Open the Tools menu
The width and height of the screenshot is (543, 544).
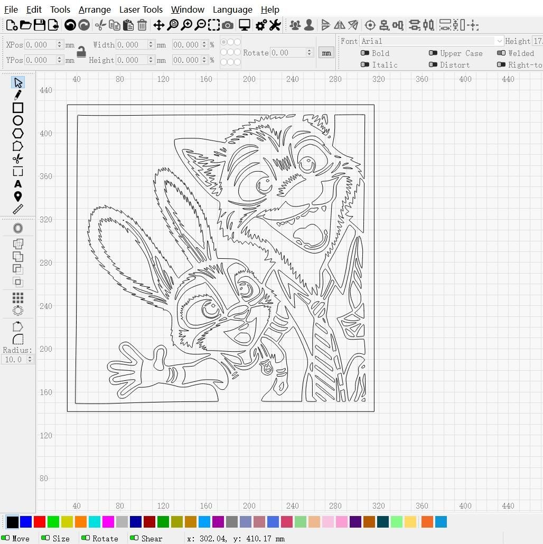tap(60, 10)
